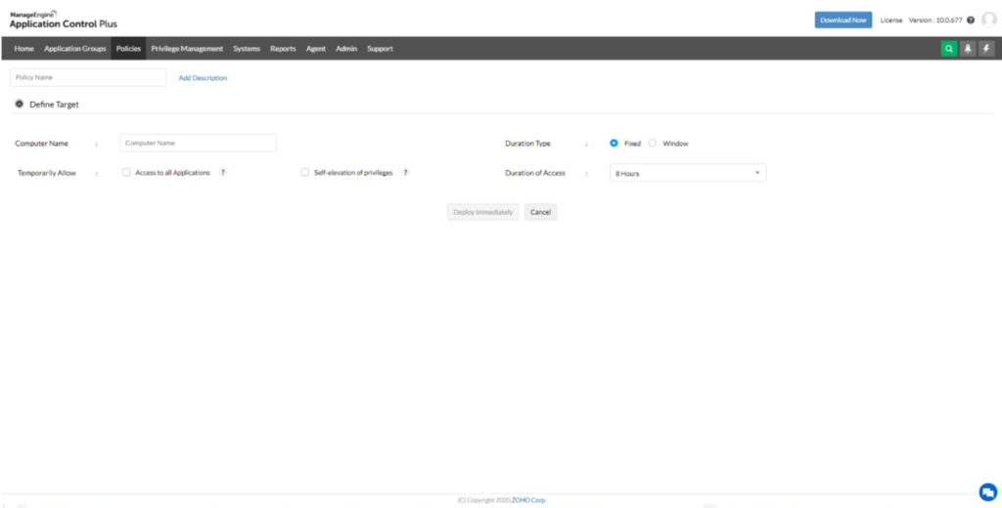The width and height of the screenshot is (1002, 508).
Task: Click the Deploy Immediately button
Action: tap(483, 212)
